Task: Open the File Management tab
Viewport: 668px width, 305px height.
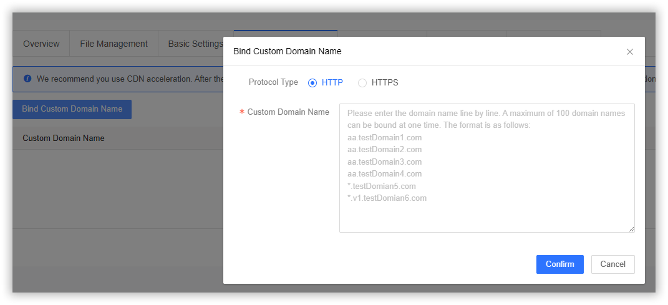Action: point(114,44)
